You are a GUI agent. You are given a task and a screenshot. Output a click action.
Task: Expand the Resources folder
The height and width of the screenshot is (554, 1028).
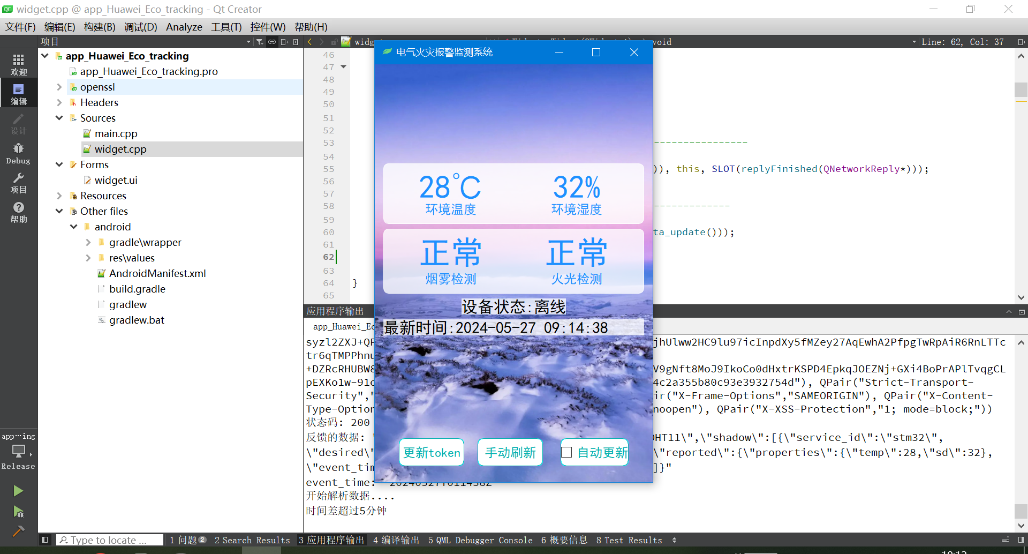(x=59, y=196)
